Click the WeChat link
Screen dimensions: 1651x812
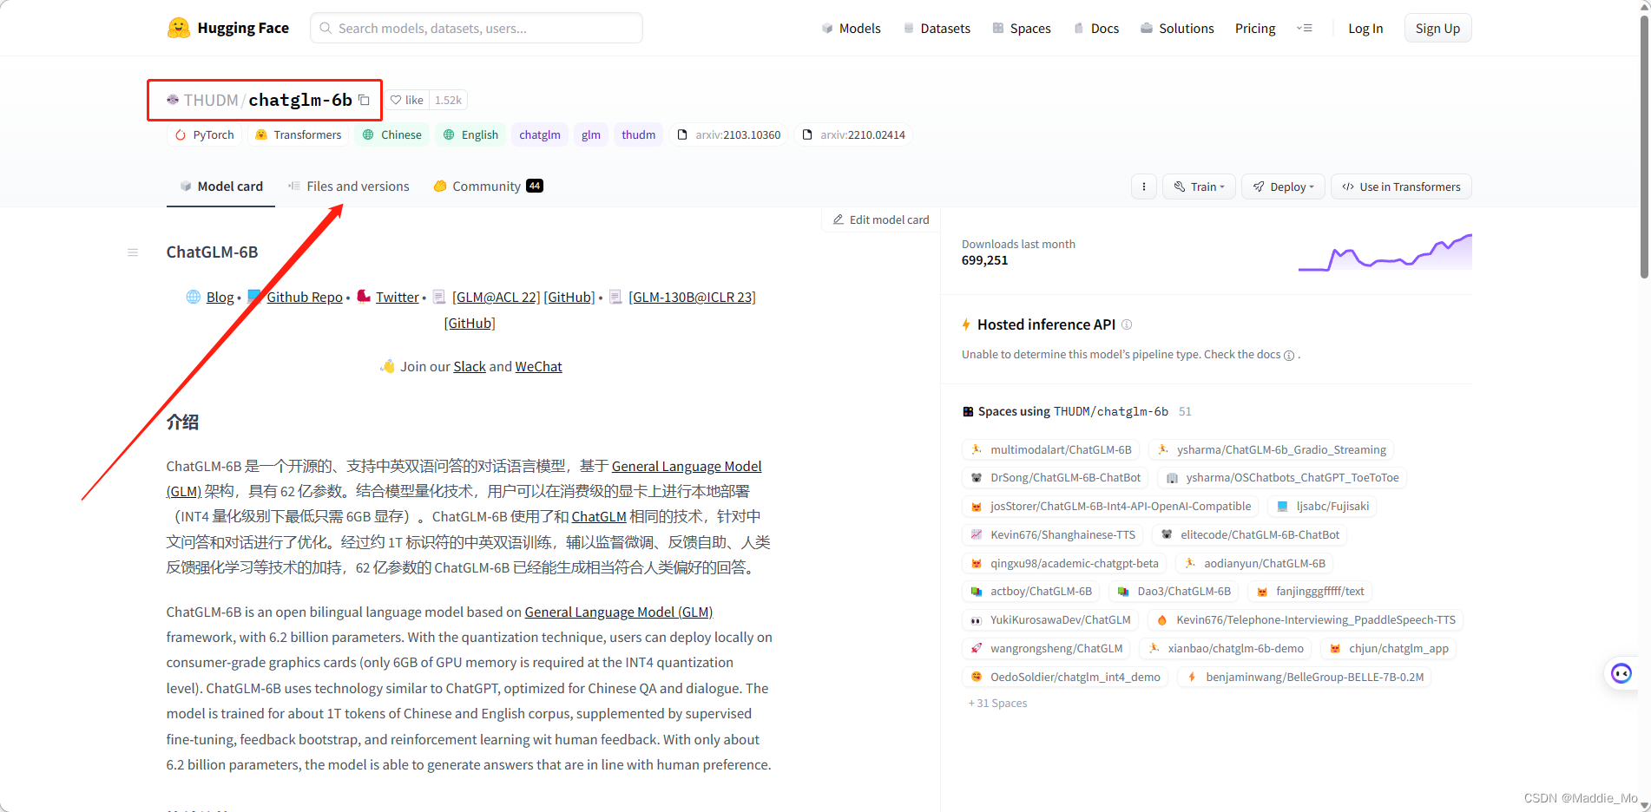coord(538,367)
